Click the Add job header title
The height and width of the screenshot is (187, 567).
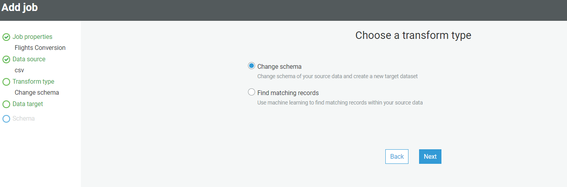click(x=20, y=7)
